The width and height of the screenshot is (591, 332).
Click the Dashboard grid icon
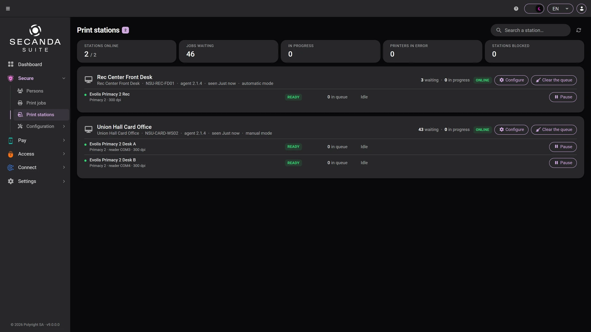point(10,64)
